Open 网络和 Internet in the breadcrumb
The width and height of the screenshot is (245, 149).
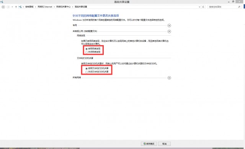coord(45,7)
